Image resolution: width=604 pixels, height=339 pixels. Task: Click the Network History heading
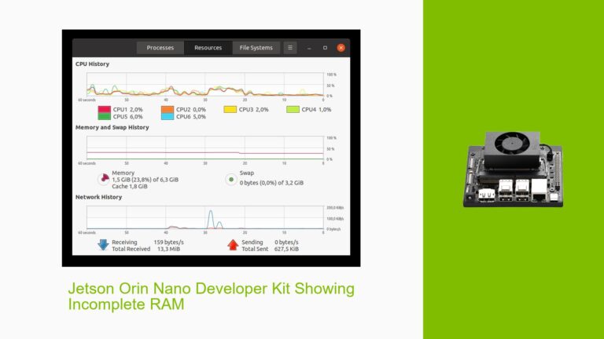[x=98, y=197]
